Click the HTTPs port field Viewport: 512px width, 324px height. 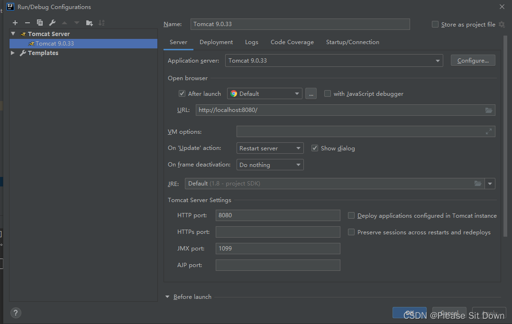[278, 232]
